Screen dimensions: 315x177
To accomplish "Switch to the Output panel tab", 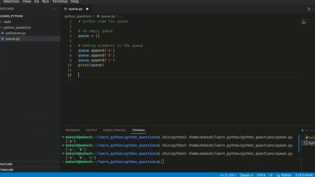I will (x=92, y=130).
